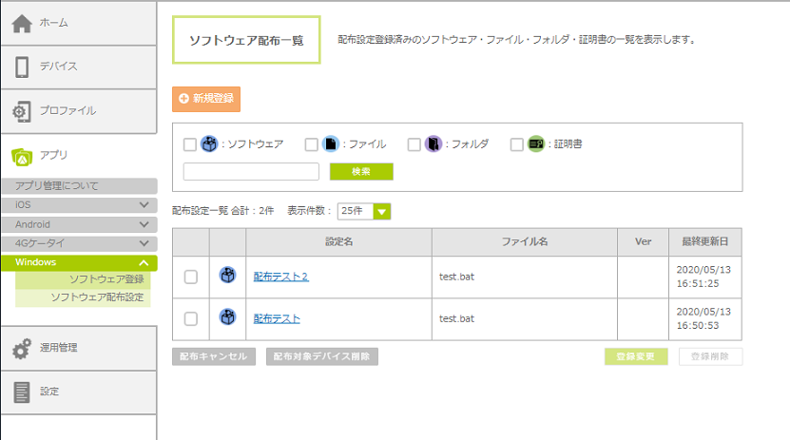Click the Home house icon in sidebar
Image resolution: width=790 pixels, height=440 pixels.
point(22,23)
